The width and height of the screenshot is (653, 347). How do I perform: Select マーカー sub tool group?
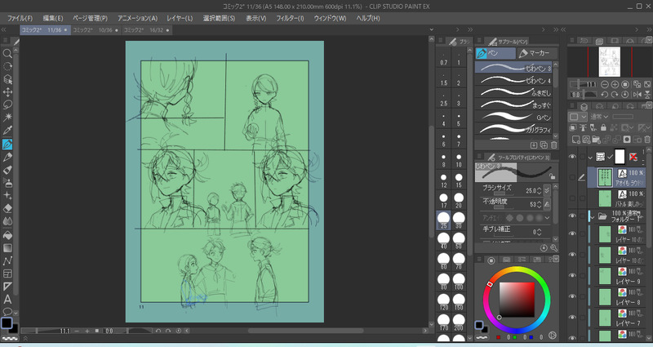[x=535, y=53]
